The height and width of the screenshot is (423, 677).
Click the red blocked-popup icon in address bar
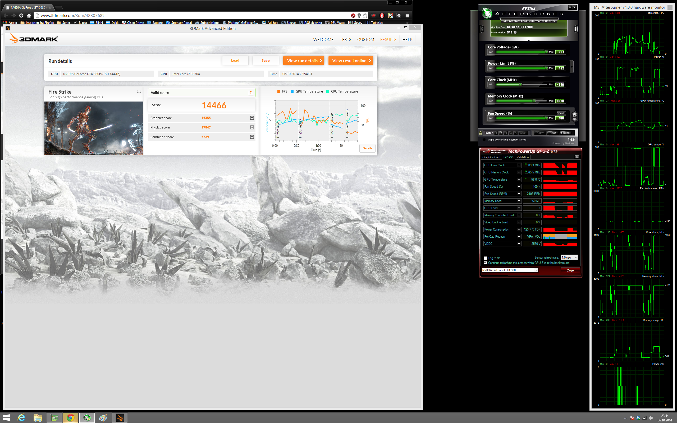353,15
